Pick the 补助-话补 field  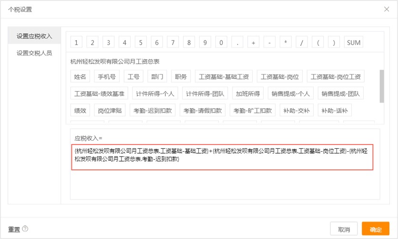pyautogui.click(x=335, y=110)
